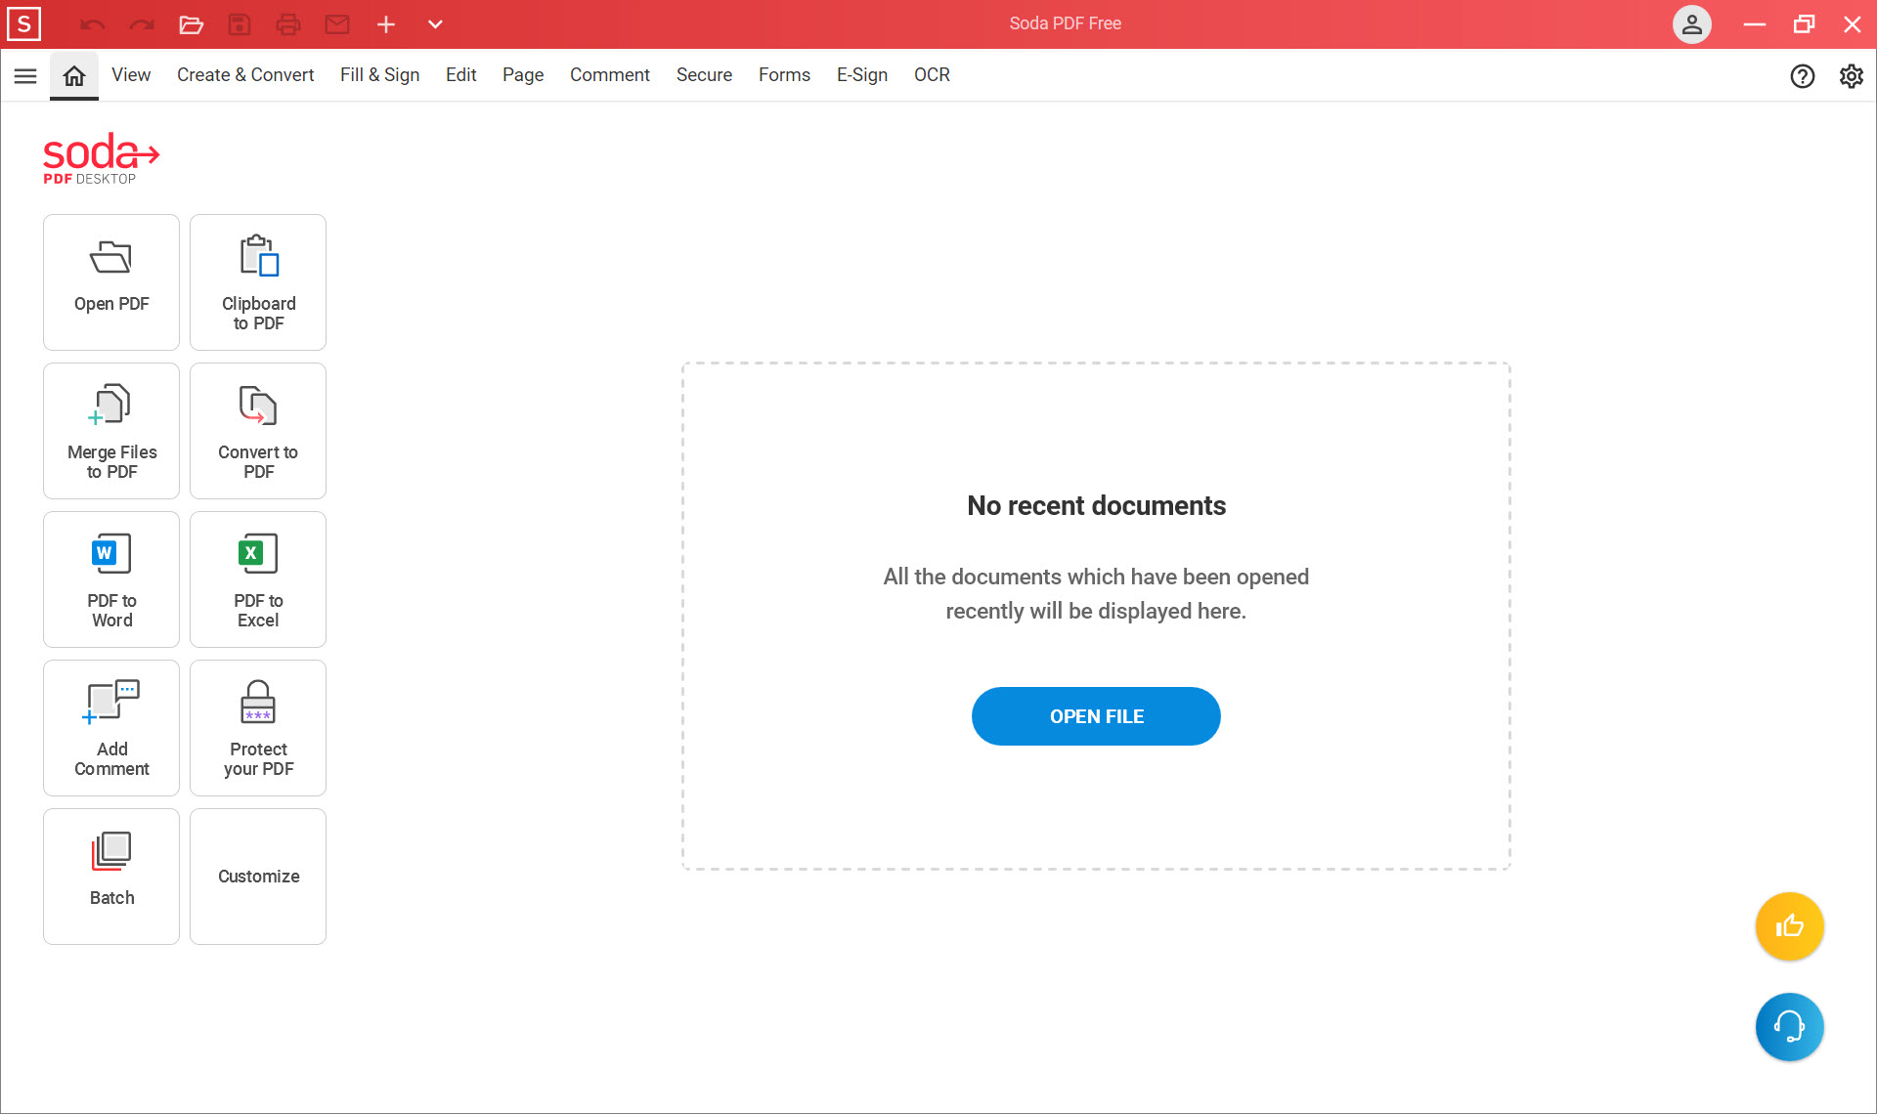Click the Protect your PDF tile
The height and width of the screenshot is (1114, 1877).
[258, 728]
